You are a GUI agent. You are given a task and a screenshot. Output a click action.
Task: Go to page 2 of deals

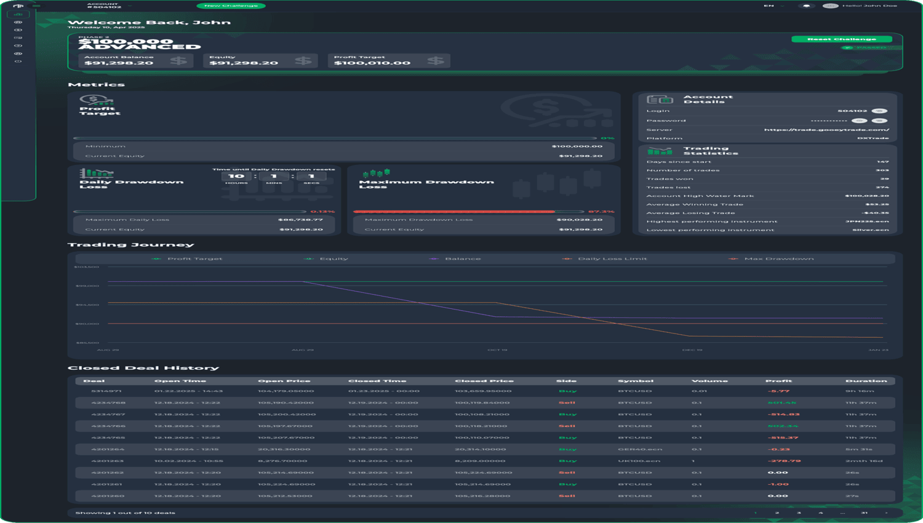(777, 513)
